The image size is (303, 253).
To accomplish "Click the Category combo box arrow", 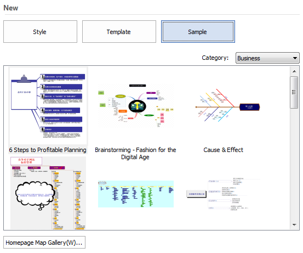I will tap(295, 58).
